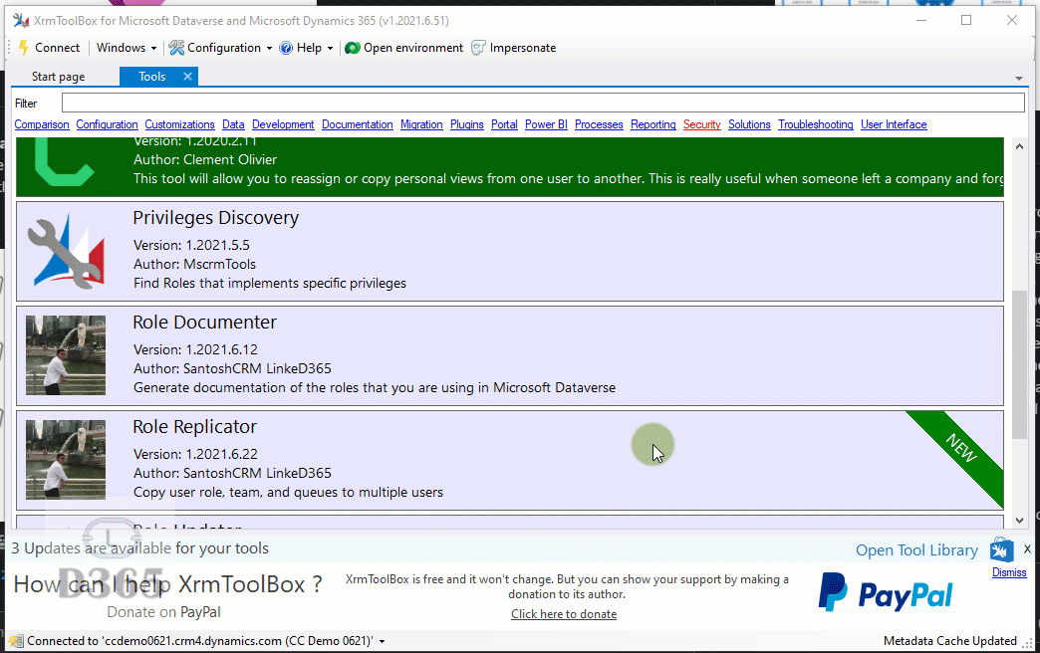1040x653 pixels.
Task: Click the connection status icon in status bar
Action: pos(17,641)
